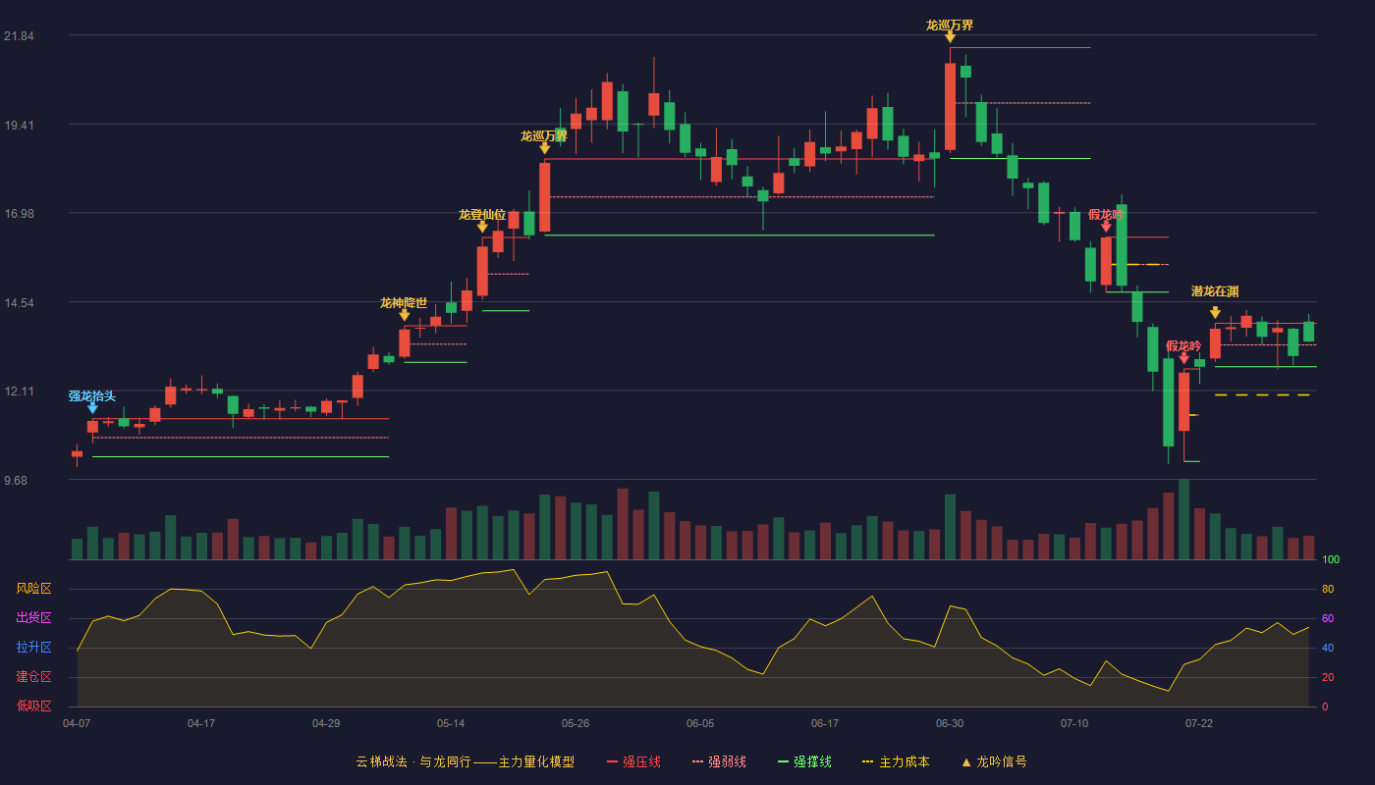Screen dimensions: 1375x785
Task: Select the 06-30 date label
Action: point(950,723)
